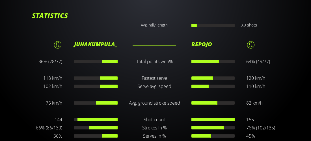Click the Avg. rally length bar
This screenshot has width=311, height=141.
(x=213, y=25)
